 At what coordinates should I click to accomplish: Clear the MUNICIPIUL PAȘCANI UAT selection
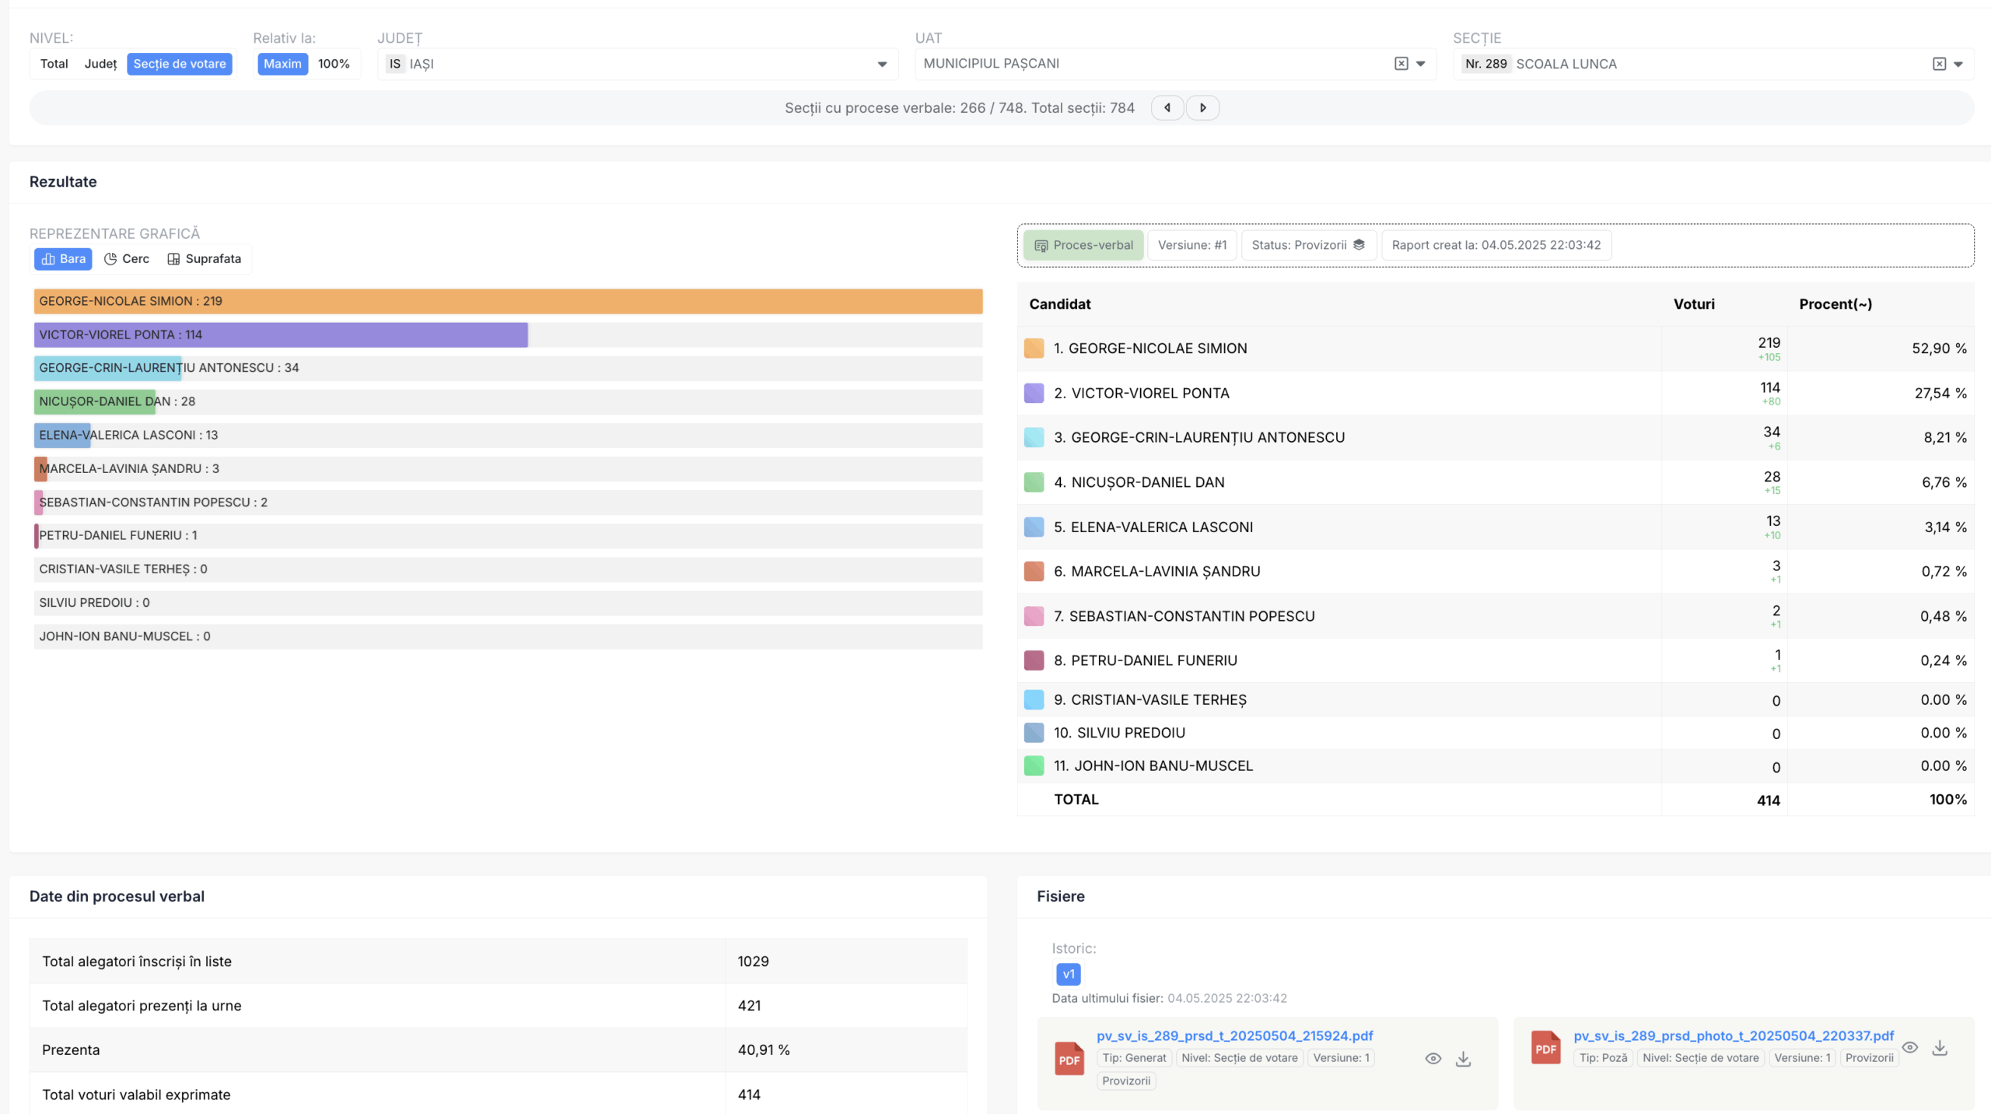click(x=1401, y=64)
